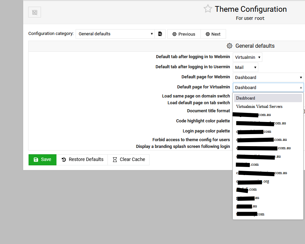Click the Load default page on tab switch label
305x244 pixels.
coord(199,103)
